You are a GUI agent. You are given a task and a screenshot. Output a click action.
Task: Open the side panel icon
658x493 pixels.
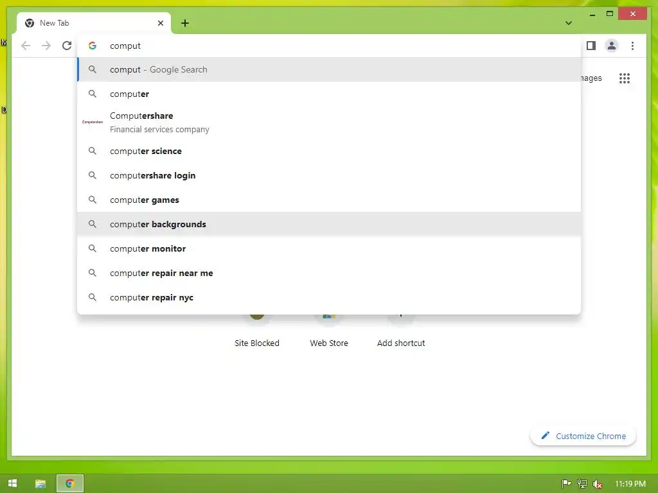click(x=591, y=46)
